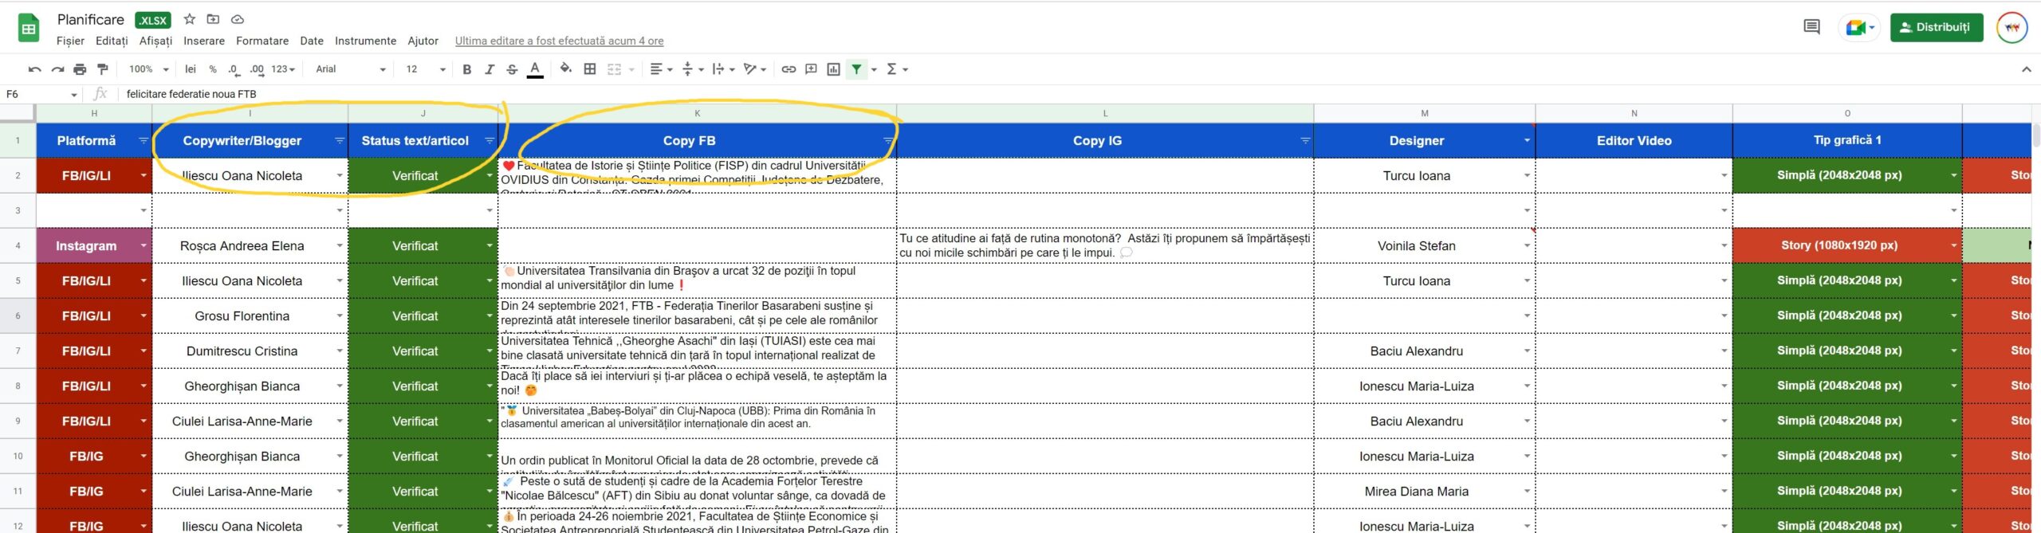Toggle the green filter button
This screenshot has height=533, width=2041.
pos(856,69)
